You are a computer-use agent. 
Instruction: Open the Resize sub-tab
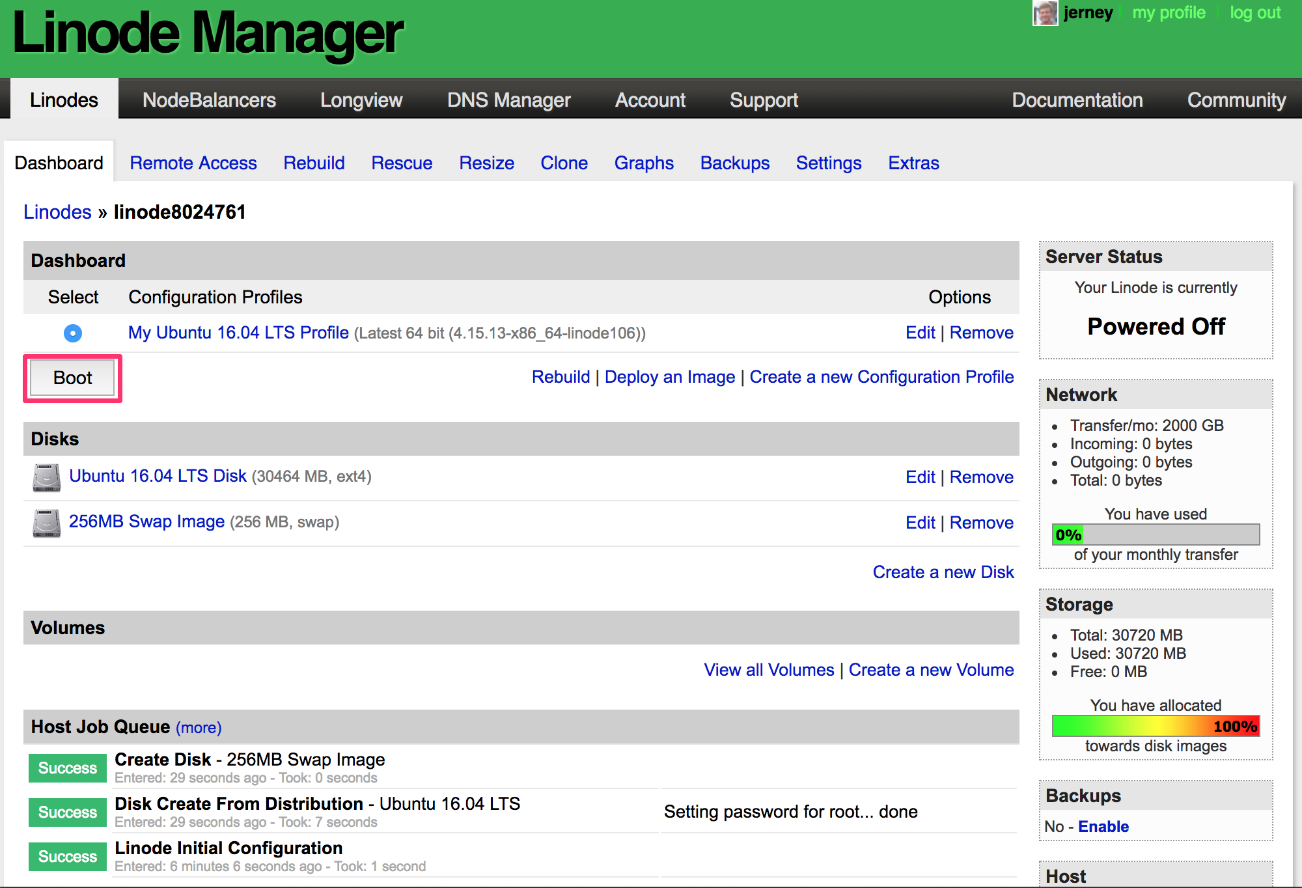486,163
